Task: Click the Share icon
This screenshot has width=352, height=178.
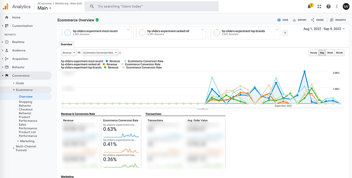Action: [317, 20]
